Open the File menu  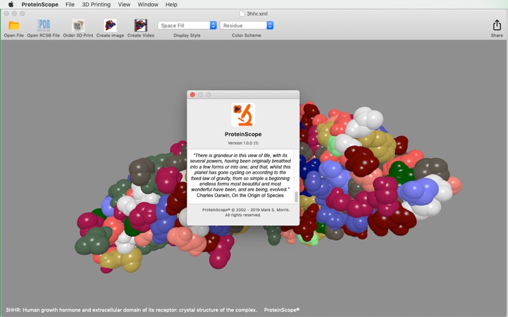tap(70, 4)
